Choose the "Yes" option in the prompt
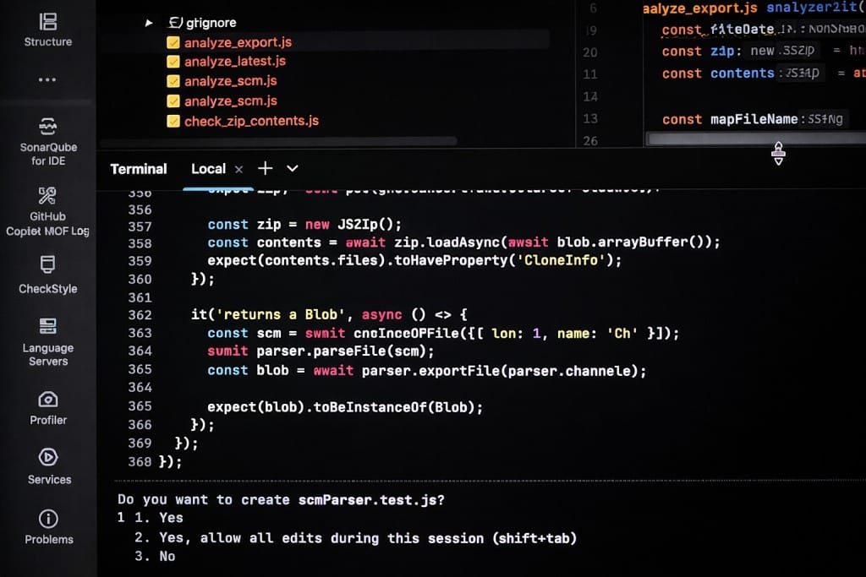This screenshot has height=577, width=866. (171, 518)
